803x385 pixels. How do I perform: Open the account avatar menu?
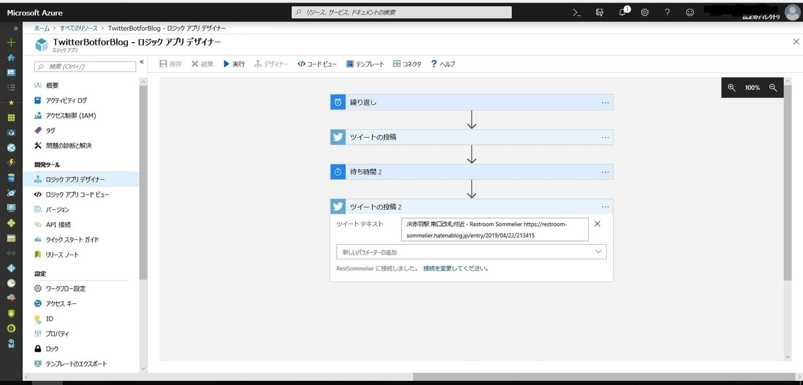pyautogui.click(x=792, y=12)
